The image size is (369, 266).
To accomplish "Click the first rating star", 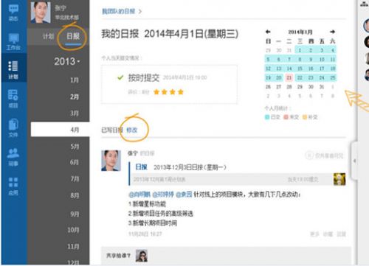I will tap(156, 92).
